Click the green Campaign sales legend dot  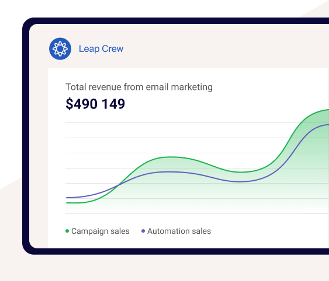(67, 231)
